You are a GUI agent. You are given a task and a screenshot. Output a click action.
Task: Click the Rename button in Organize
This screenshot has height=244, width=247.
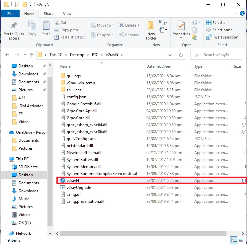129,35
